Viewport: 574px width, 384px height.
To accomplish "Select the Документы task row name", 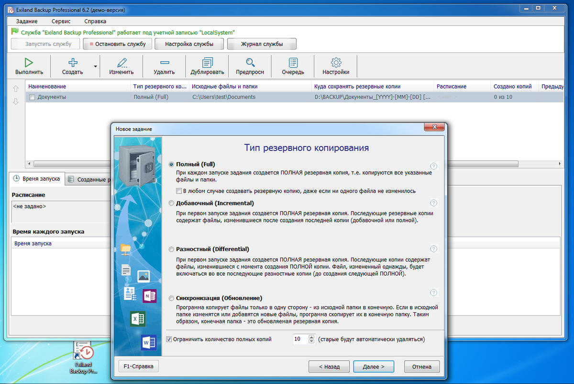I will tap(52, 97).
